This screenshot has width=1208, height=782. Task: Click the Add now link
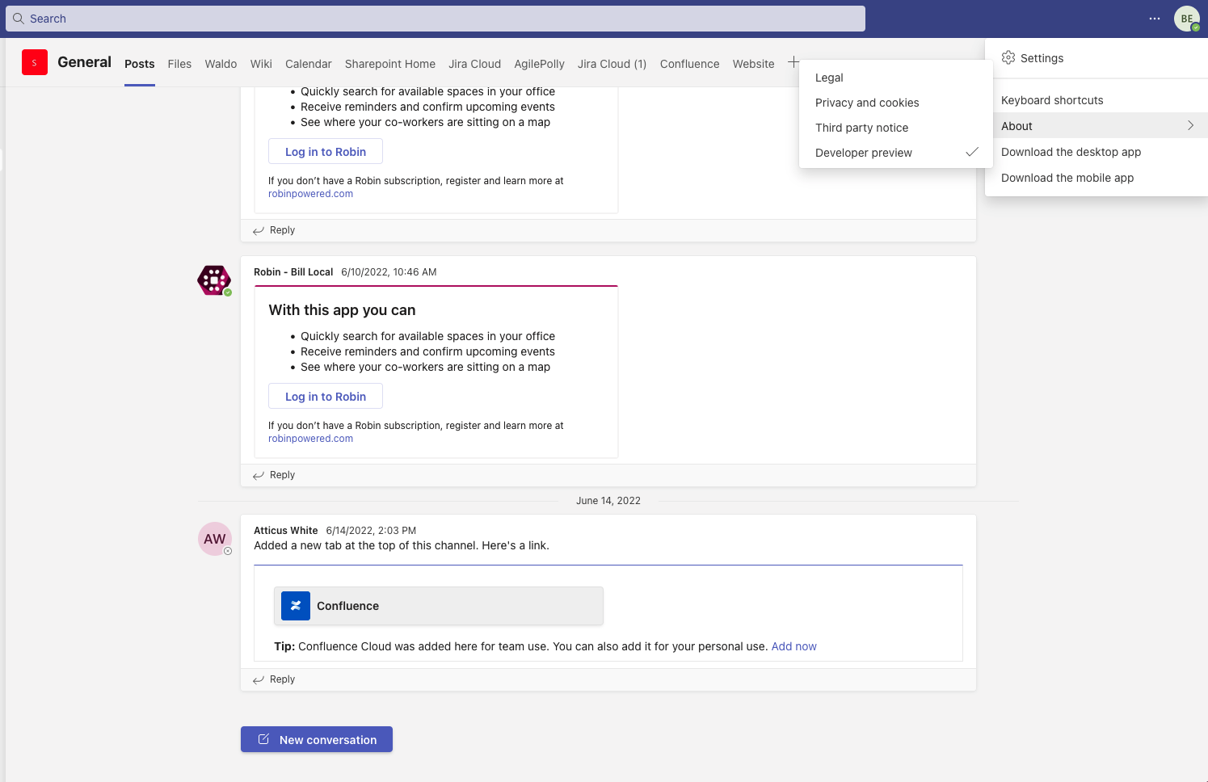tap(793, 646)
